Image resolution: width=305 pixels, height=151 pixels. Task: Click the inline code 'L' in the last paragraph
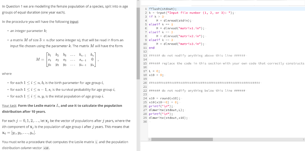97,142
